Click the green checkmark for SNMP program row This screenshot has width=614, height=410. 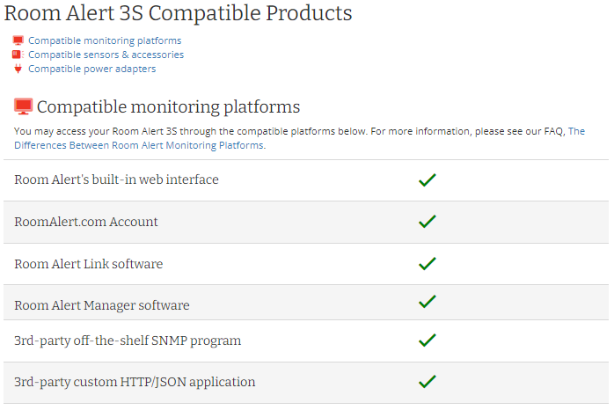428,340
